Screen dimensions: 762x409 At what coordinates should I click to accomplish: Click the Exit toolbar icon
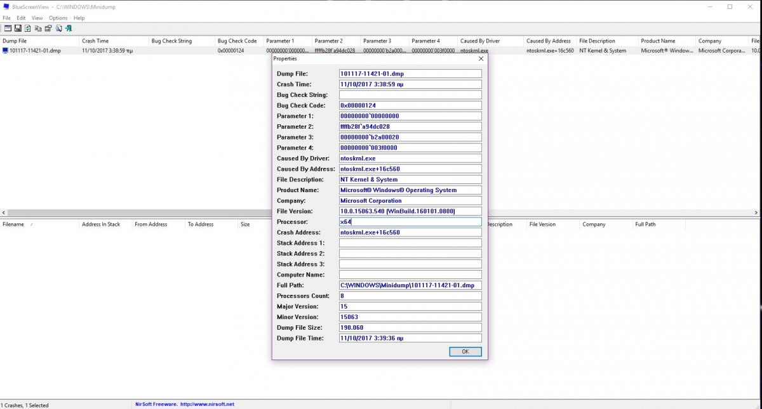[x=69, y=28]
